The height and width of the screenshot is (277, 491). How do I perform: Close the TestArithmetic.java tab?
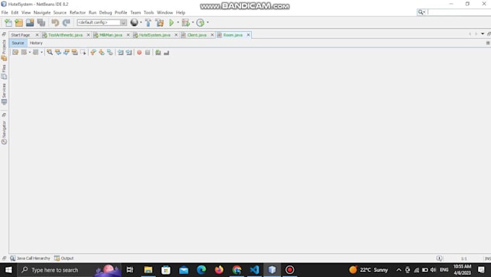pos(88,35)
